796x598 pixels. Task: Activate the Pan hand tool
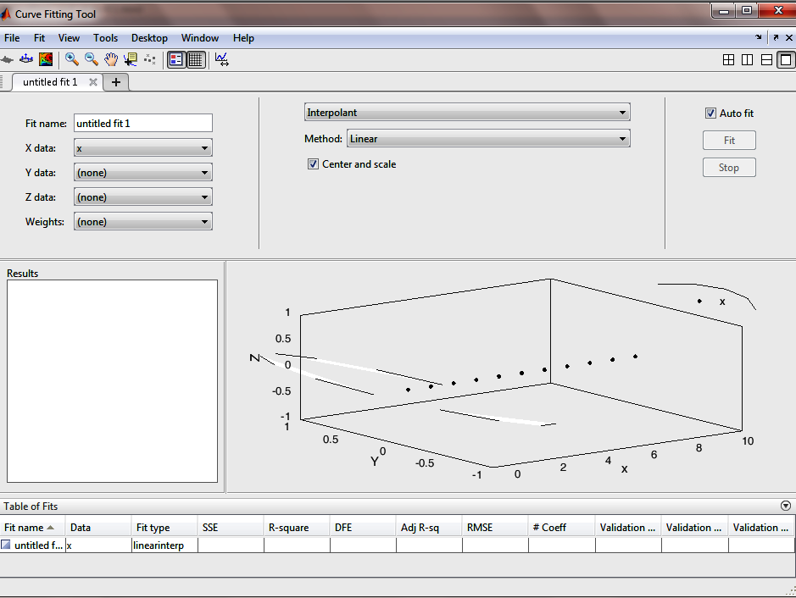pos(111,59)
